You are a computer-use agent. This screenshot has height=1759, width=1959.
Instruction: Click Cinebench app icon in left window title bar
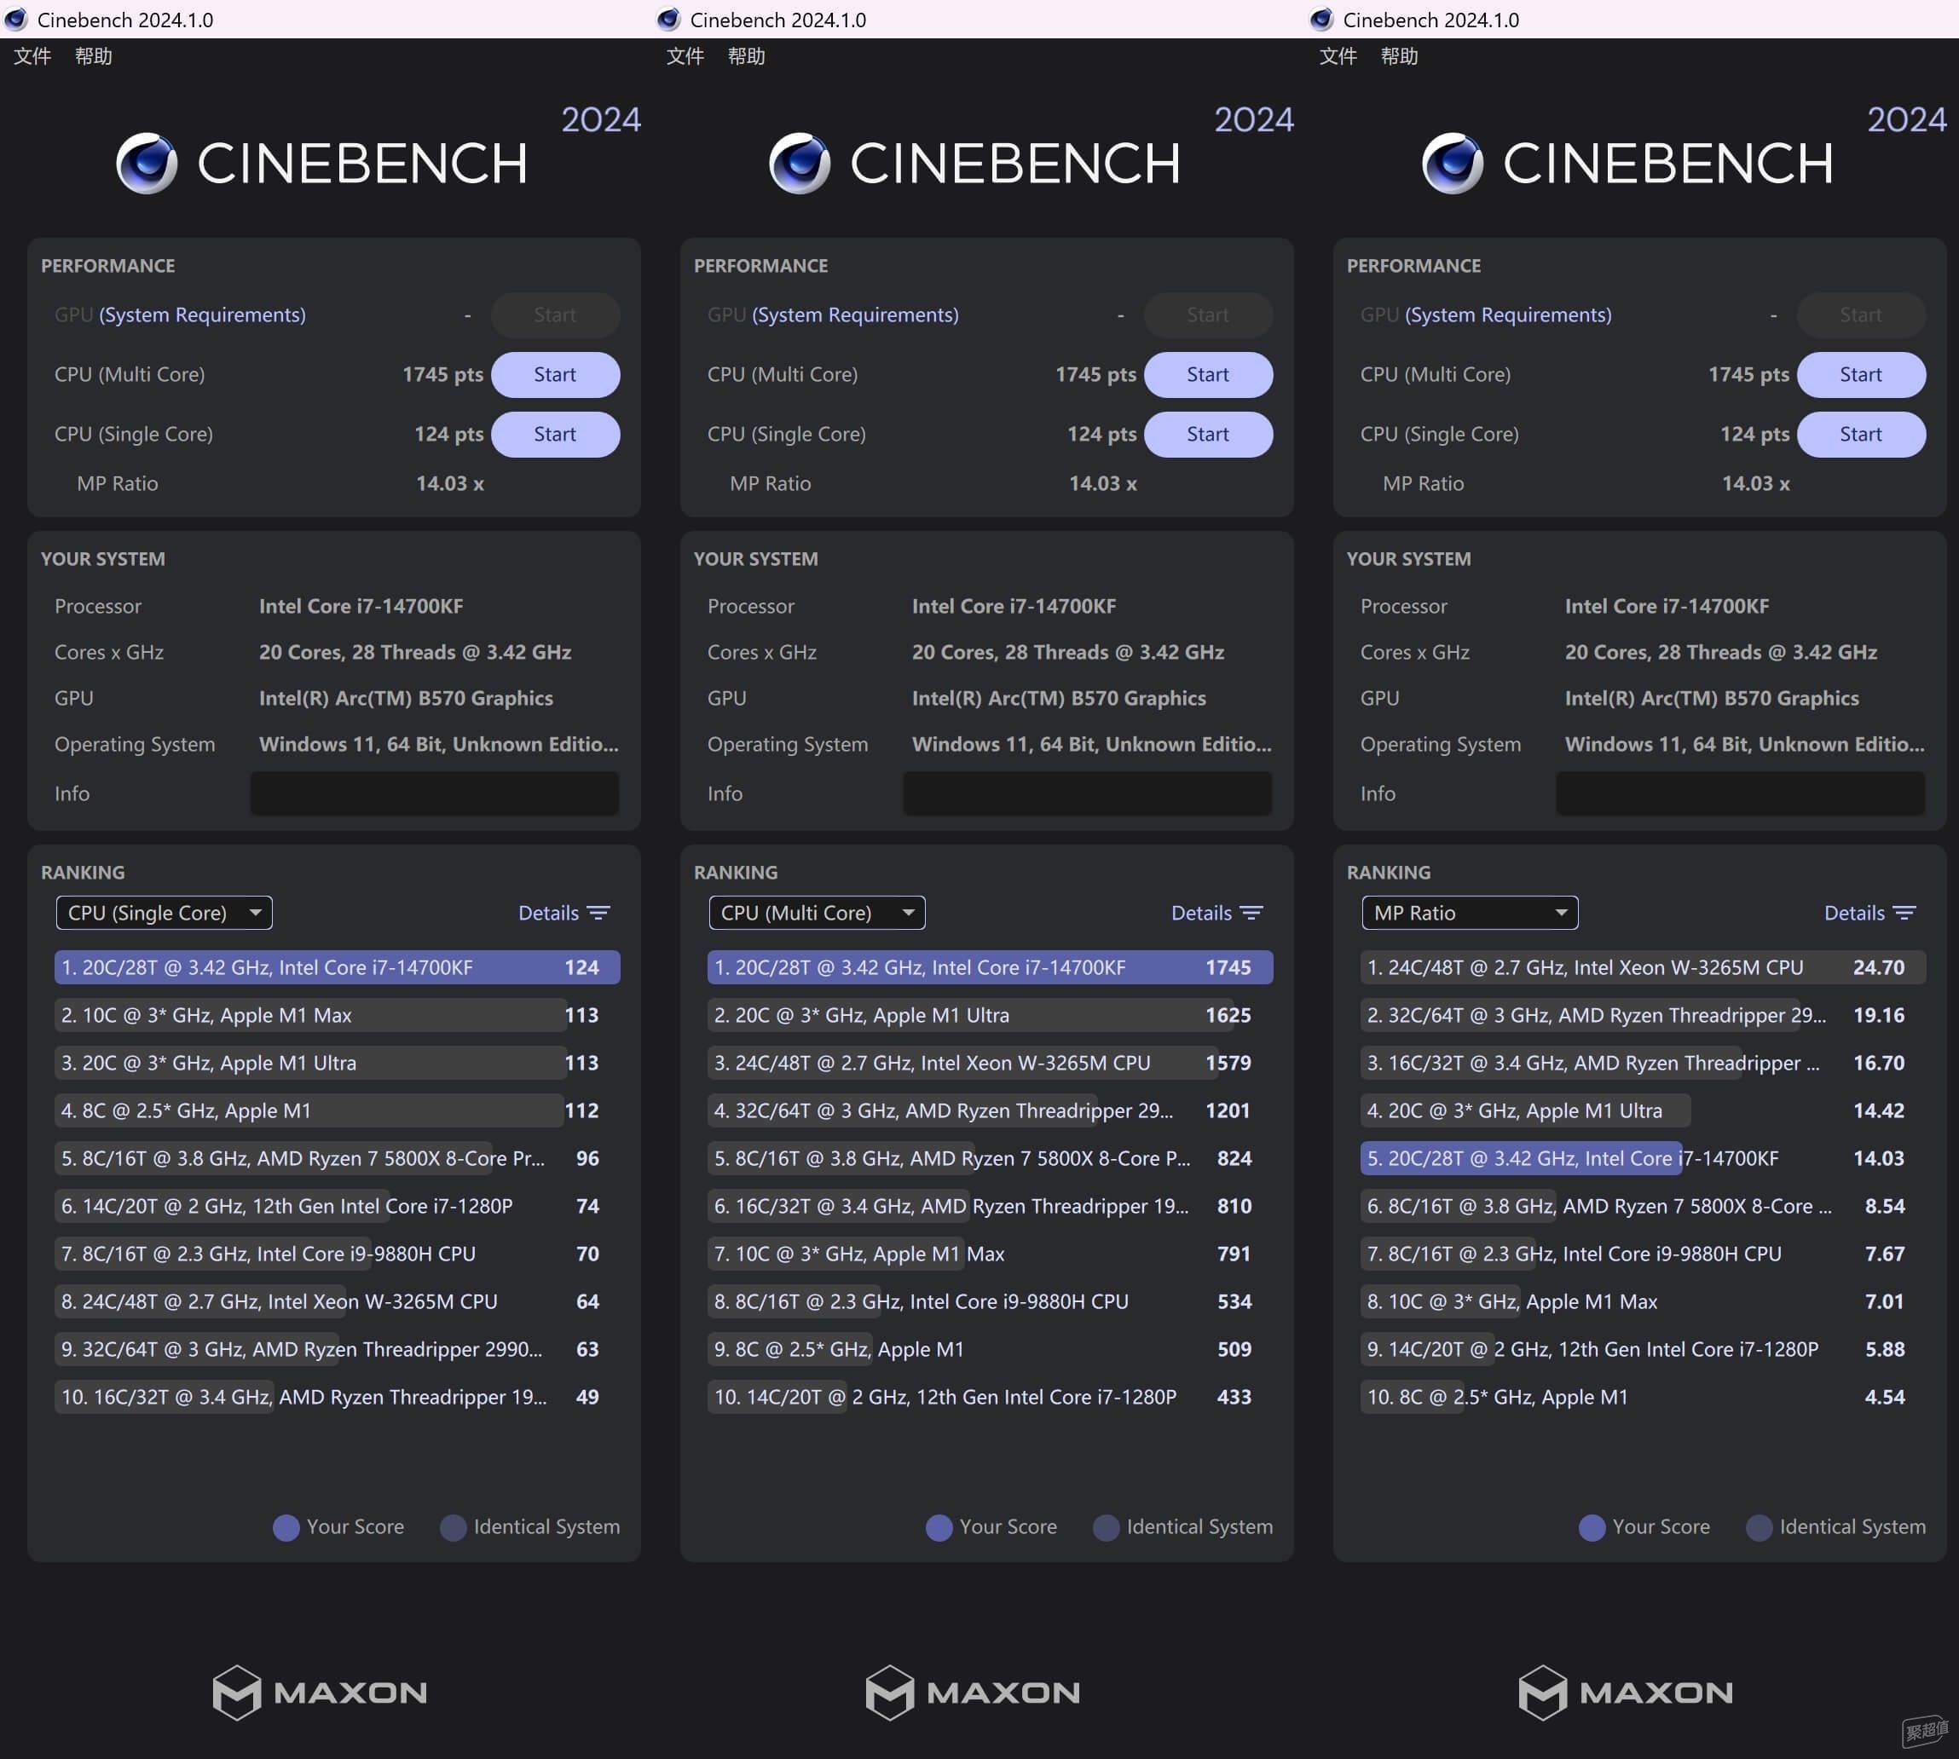point(16,20)
